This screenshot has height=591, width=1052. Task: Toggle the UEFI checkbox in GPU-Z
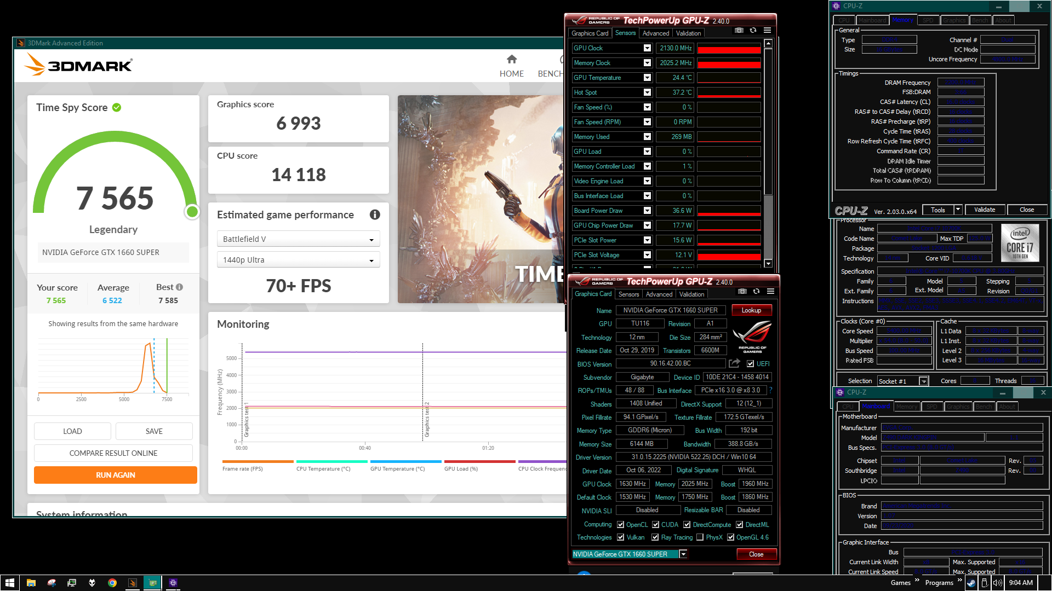click(x=750, y=364)
